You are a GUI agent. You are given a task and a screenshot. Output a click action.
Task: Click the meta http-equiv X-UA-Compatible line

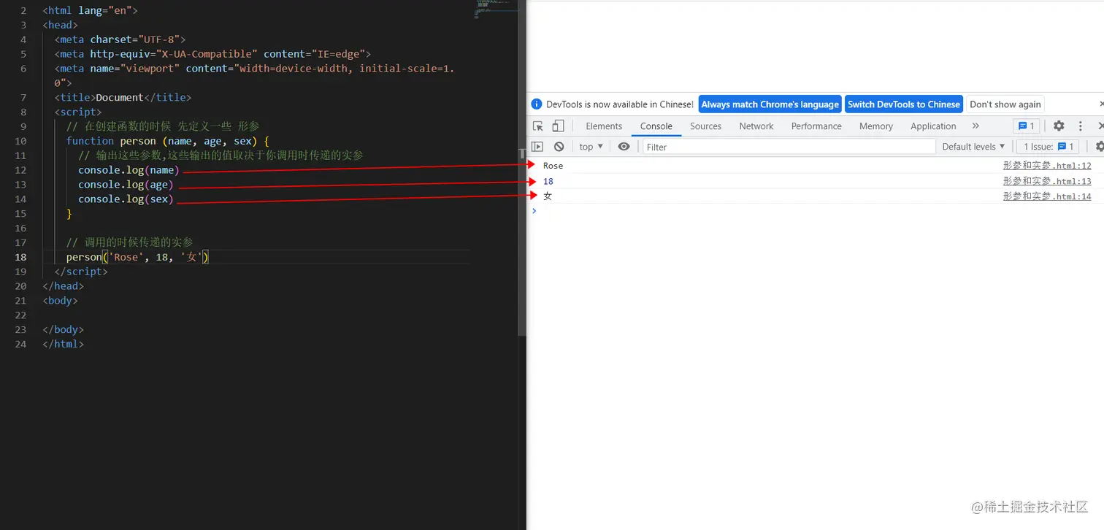[x=212, y=54]
